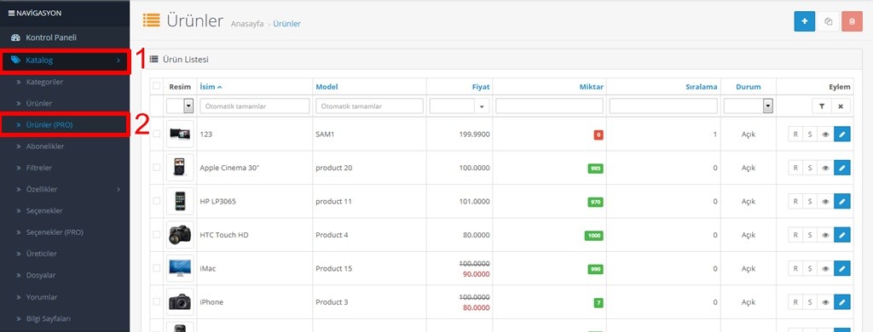Click the İsim autocomplete filter field
The height and width of the screenshot is (332, 873).
[254, 106]
